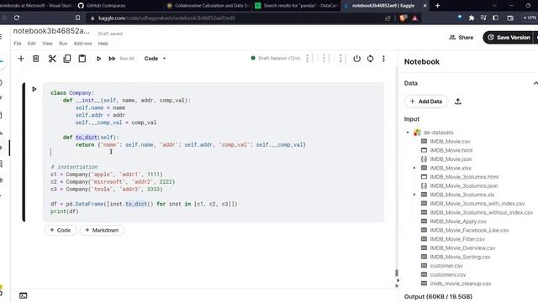Expand IMDB_Movie_3columns.xls sheets
538x302 pixels.
[414, 195]
